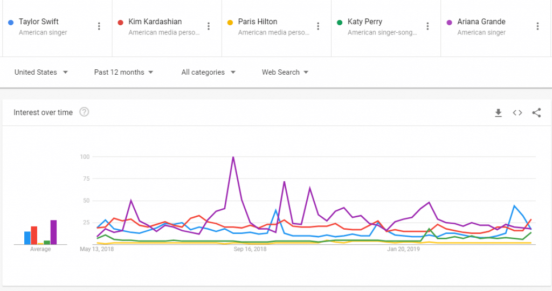Click the embed code icon
The image size is (552, 291).
pos(517,112)
